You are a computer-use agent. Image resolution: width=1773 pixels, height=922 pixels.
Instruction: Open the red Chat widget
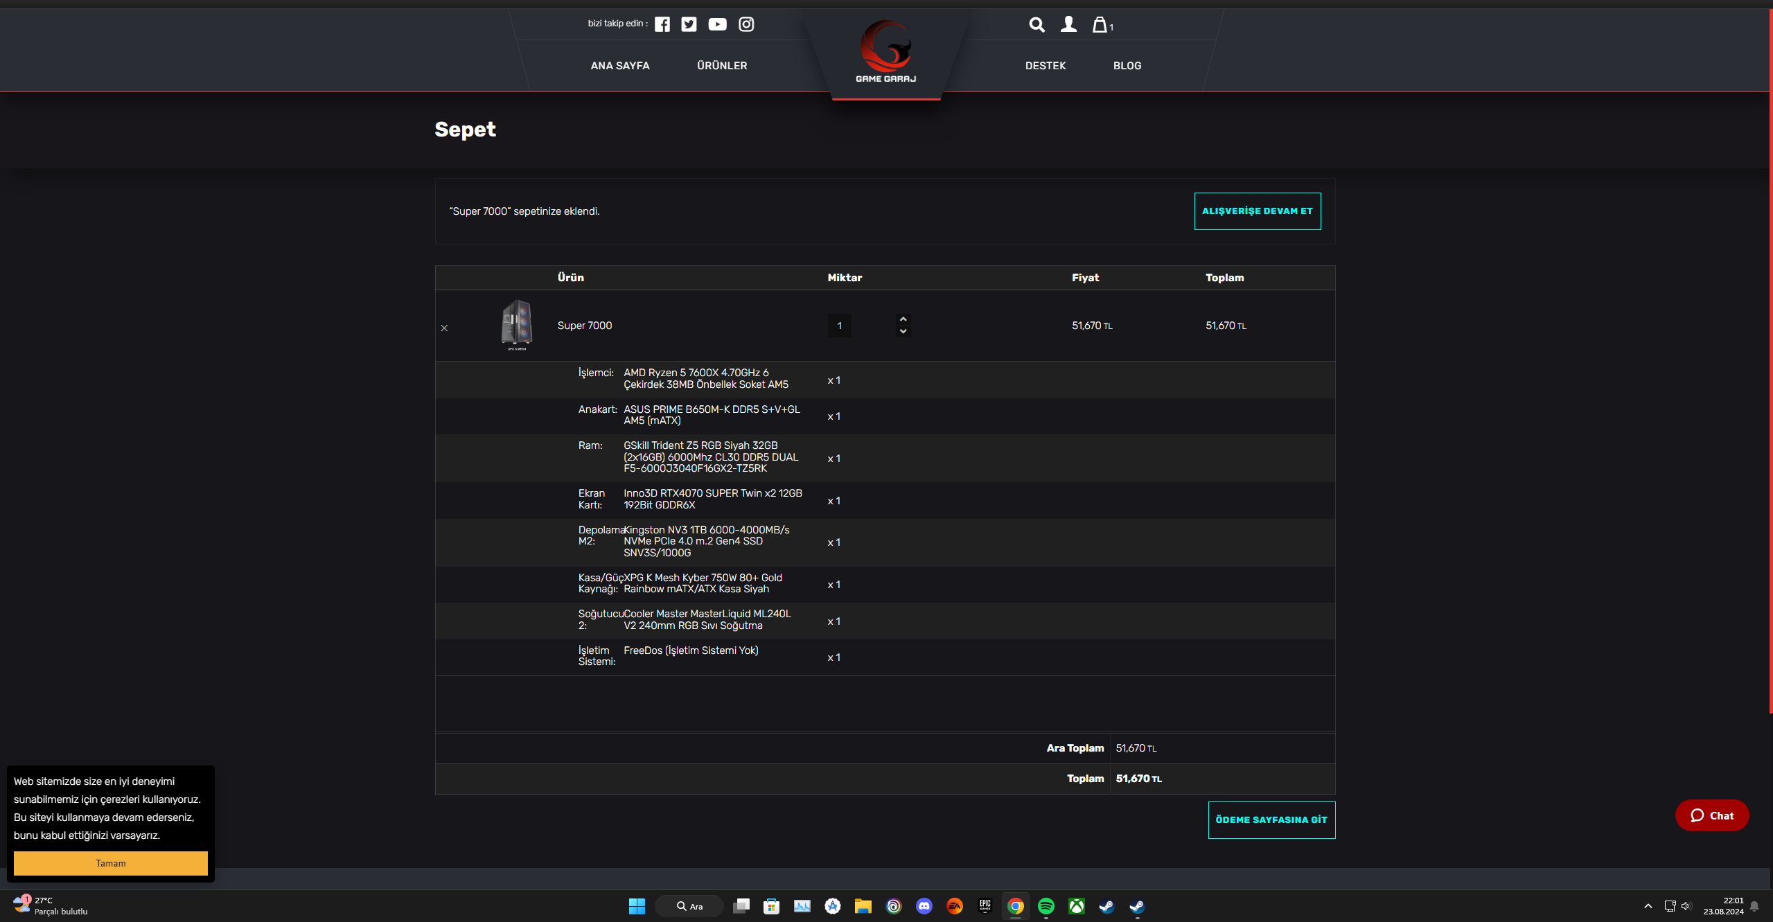click(x=1712, y=815)
